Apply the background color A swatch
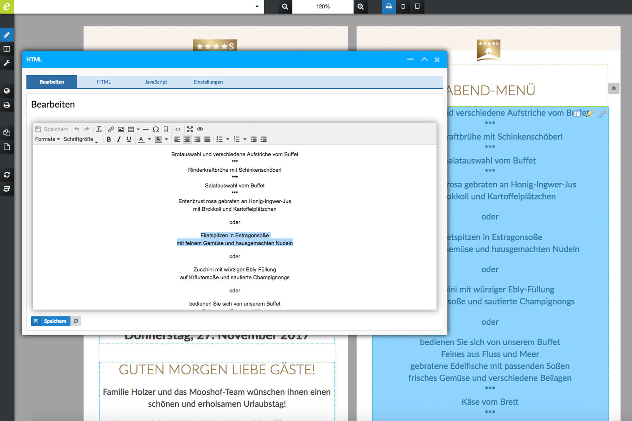 [x=158, y=139]
